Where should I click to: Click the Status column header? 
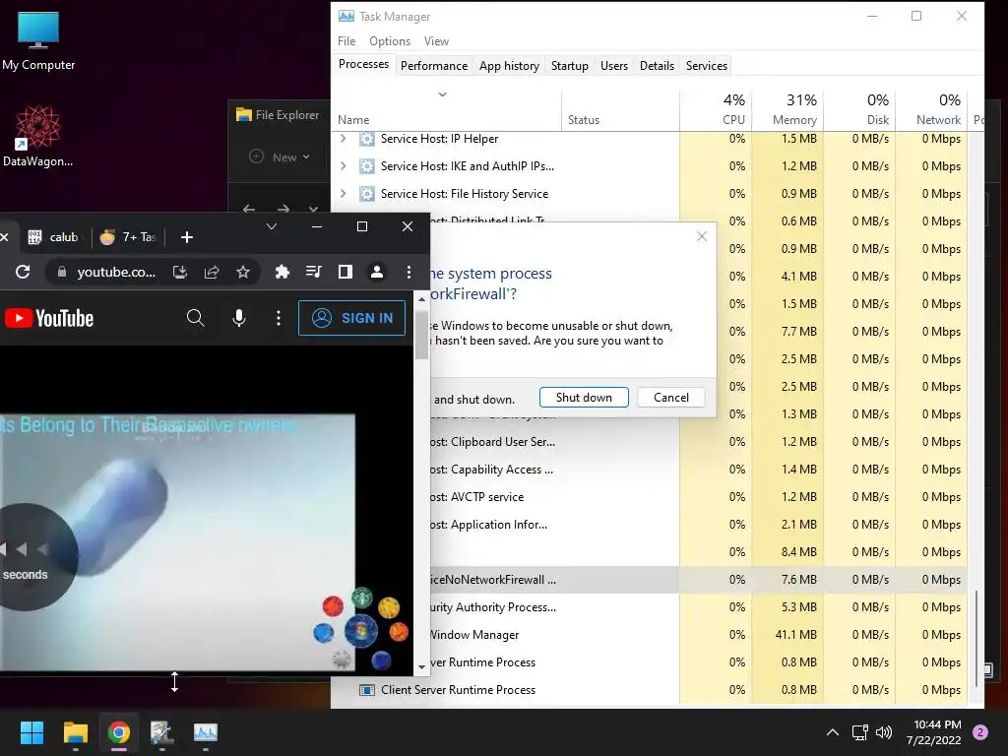[620, 109]
